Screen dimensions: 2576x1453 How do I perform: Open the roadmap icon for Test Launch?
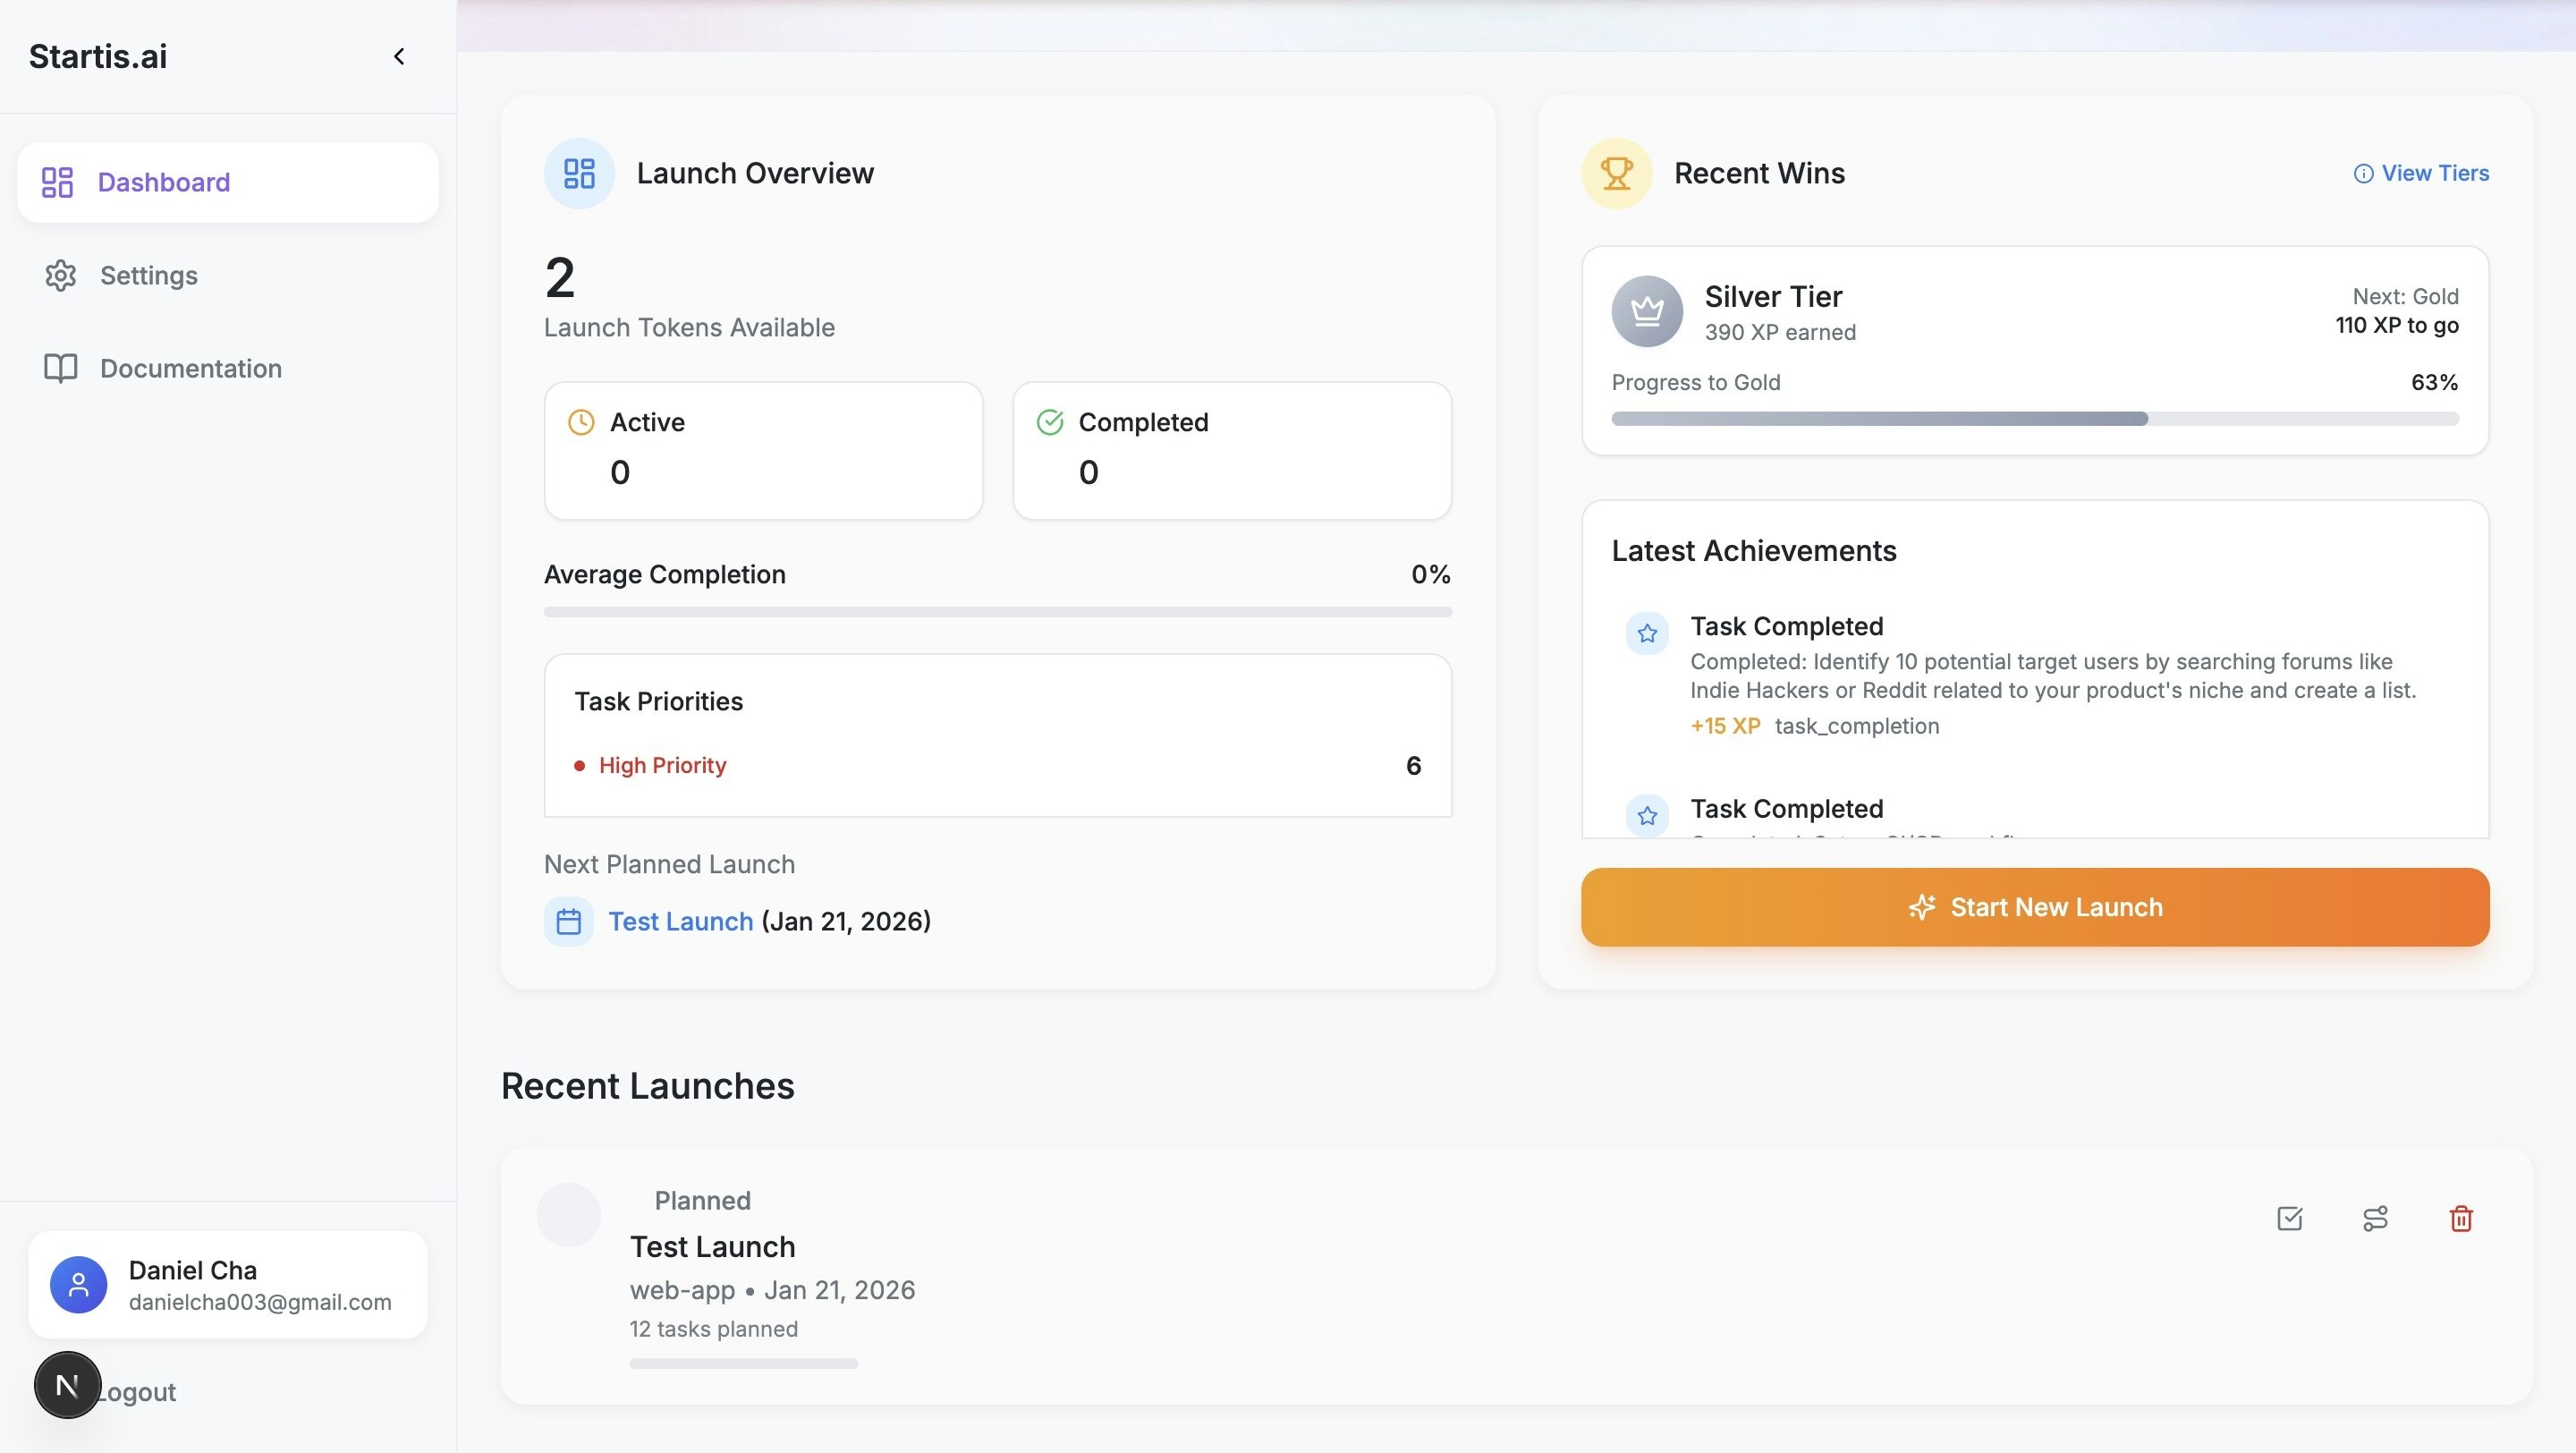pos(2376,1219)
